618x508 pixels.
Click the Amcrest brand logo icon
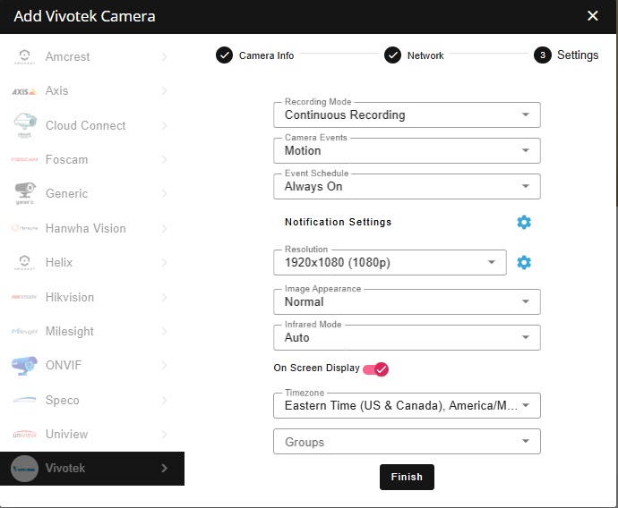tap(24, 57)
